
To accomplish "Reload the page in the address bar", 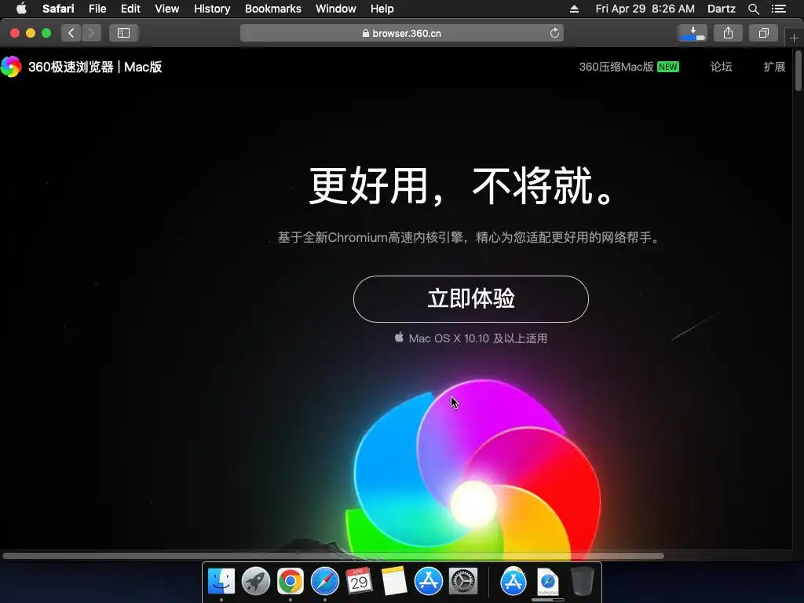I will click(x=554, y=33).
